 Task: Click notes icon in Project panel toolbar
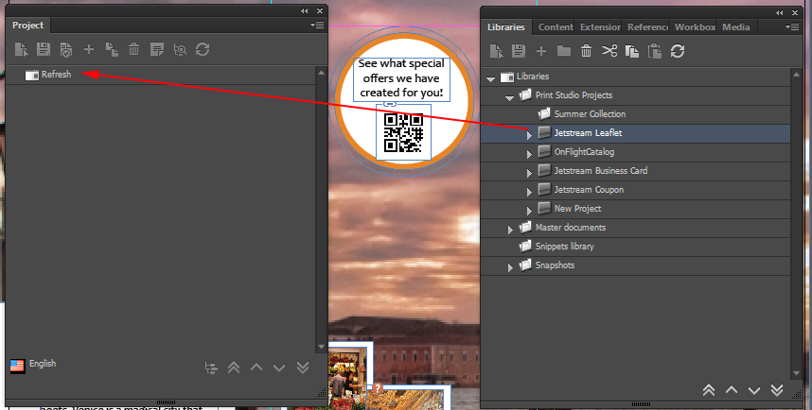click(157, 50)
